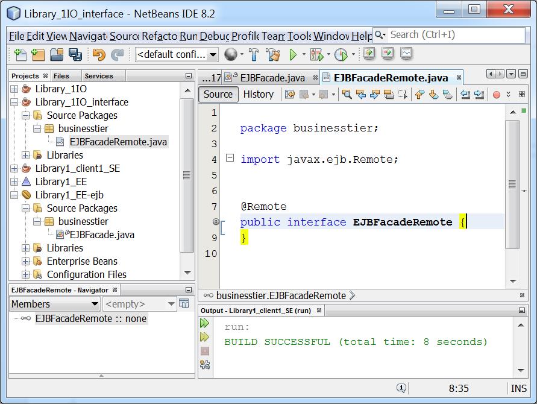Expand Configuration Files folder
The width and height of the screenshot is (537, 404).
click(x=26, y=274)
